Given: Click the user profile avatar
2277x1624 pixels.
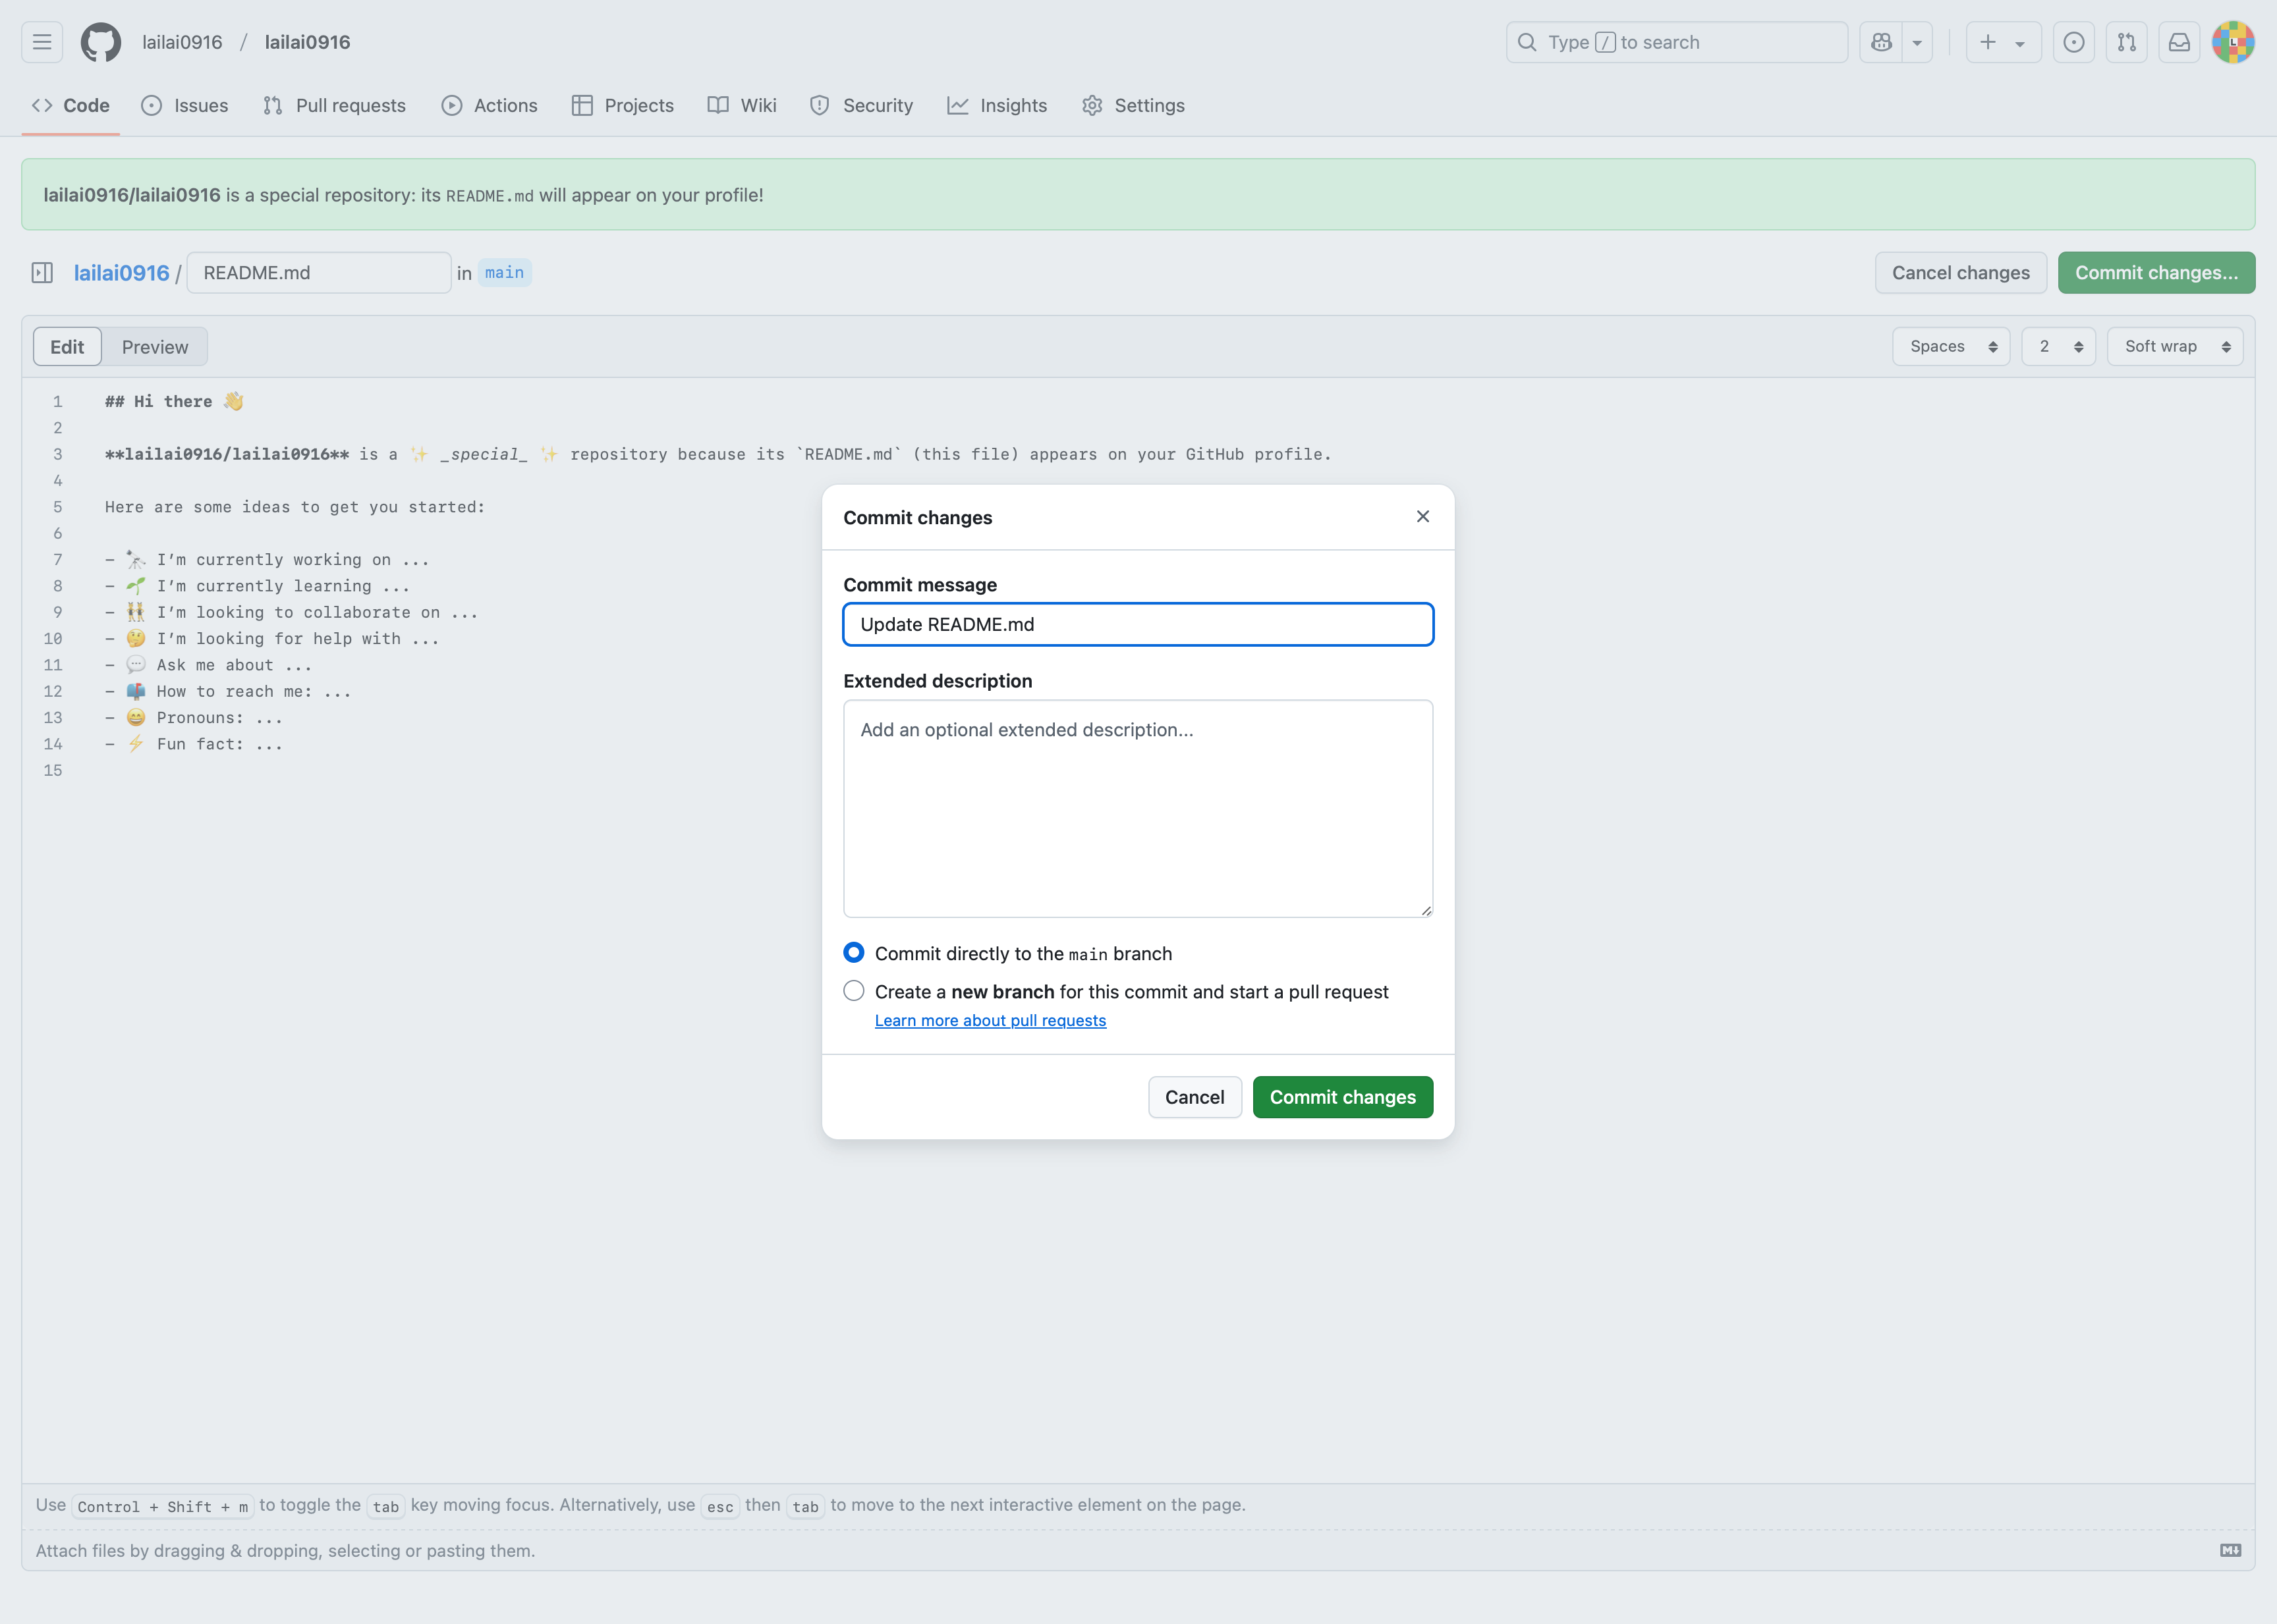Looking at the screenshot, I should tap(2232, 42).
